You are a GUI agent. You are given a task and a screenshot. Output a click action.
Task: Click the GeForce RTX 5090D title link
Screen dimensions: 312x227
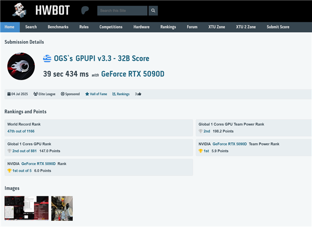point(133,74)
